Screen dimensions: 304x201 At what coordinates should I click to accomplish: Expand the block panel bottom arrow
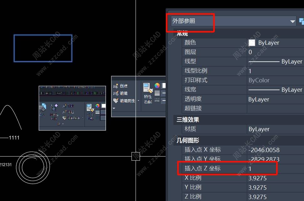[x=114, y=108]
